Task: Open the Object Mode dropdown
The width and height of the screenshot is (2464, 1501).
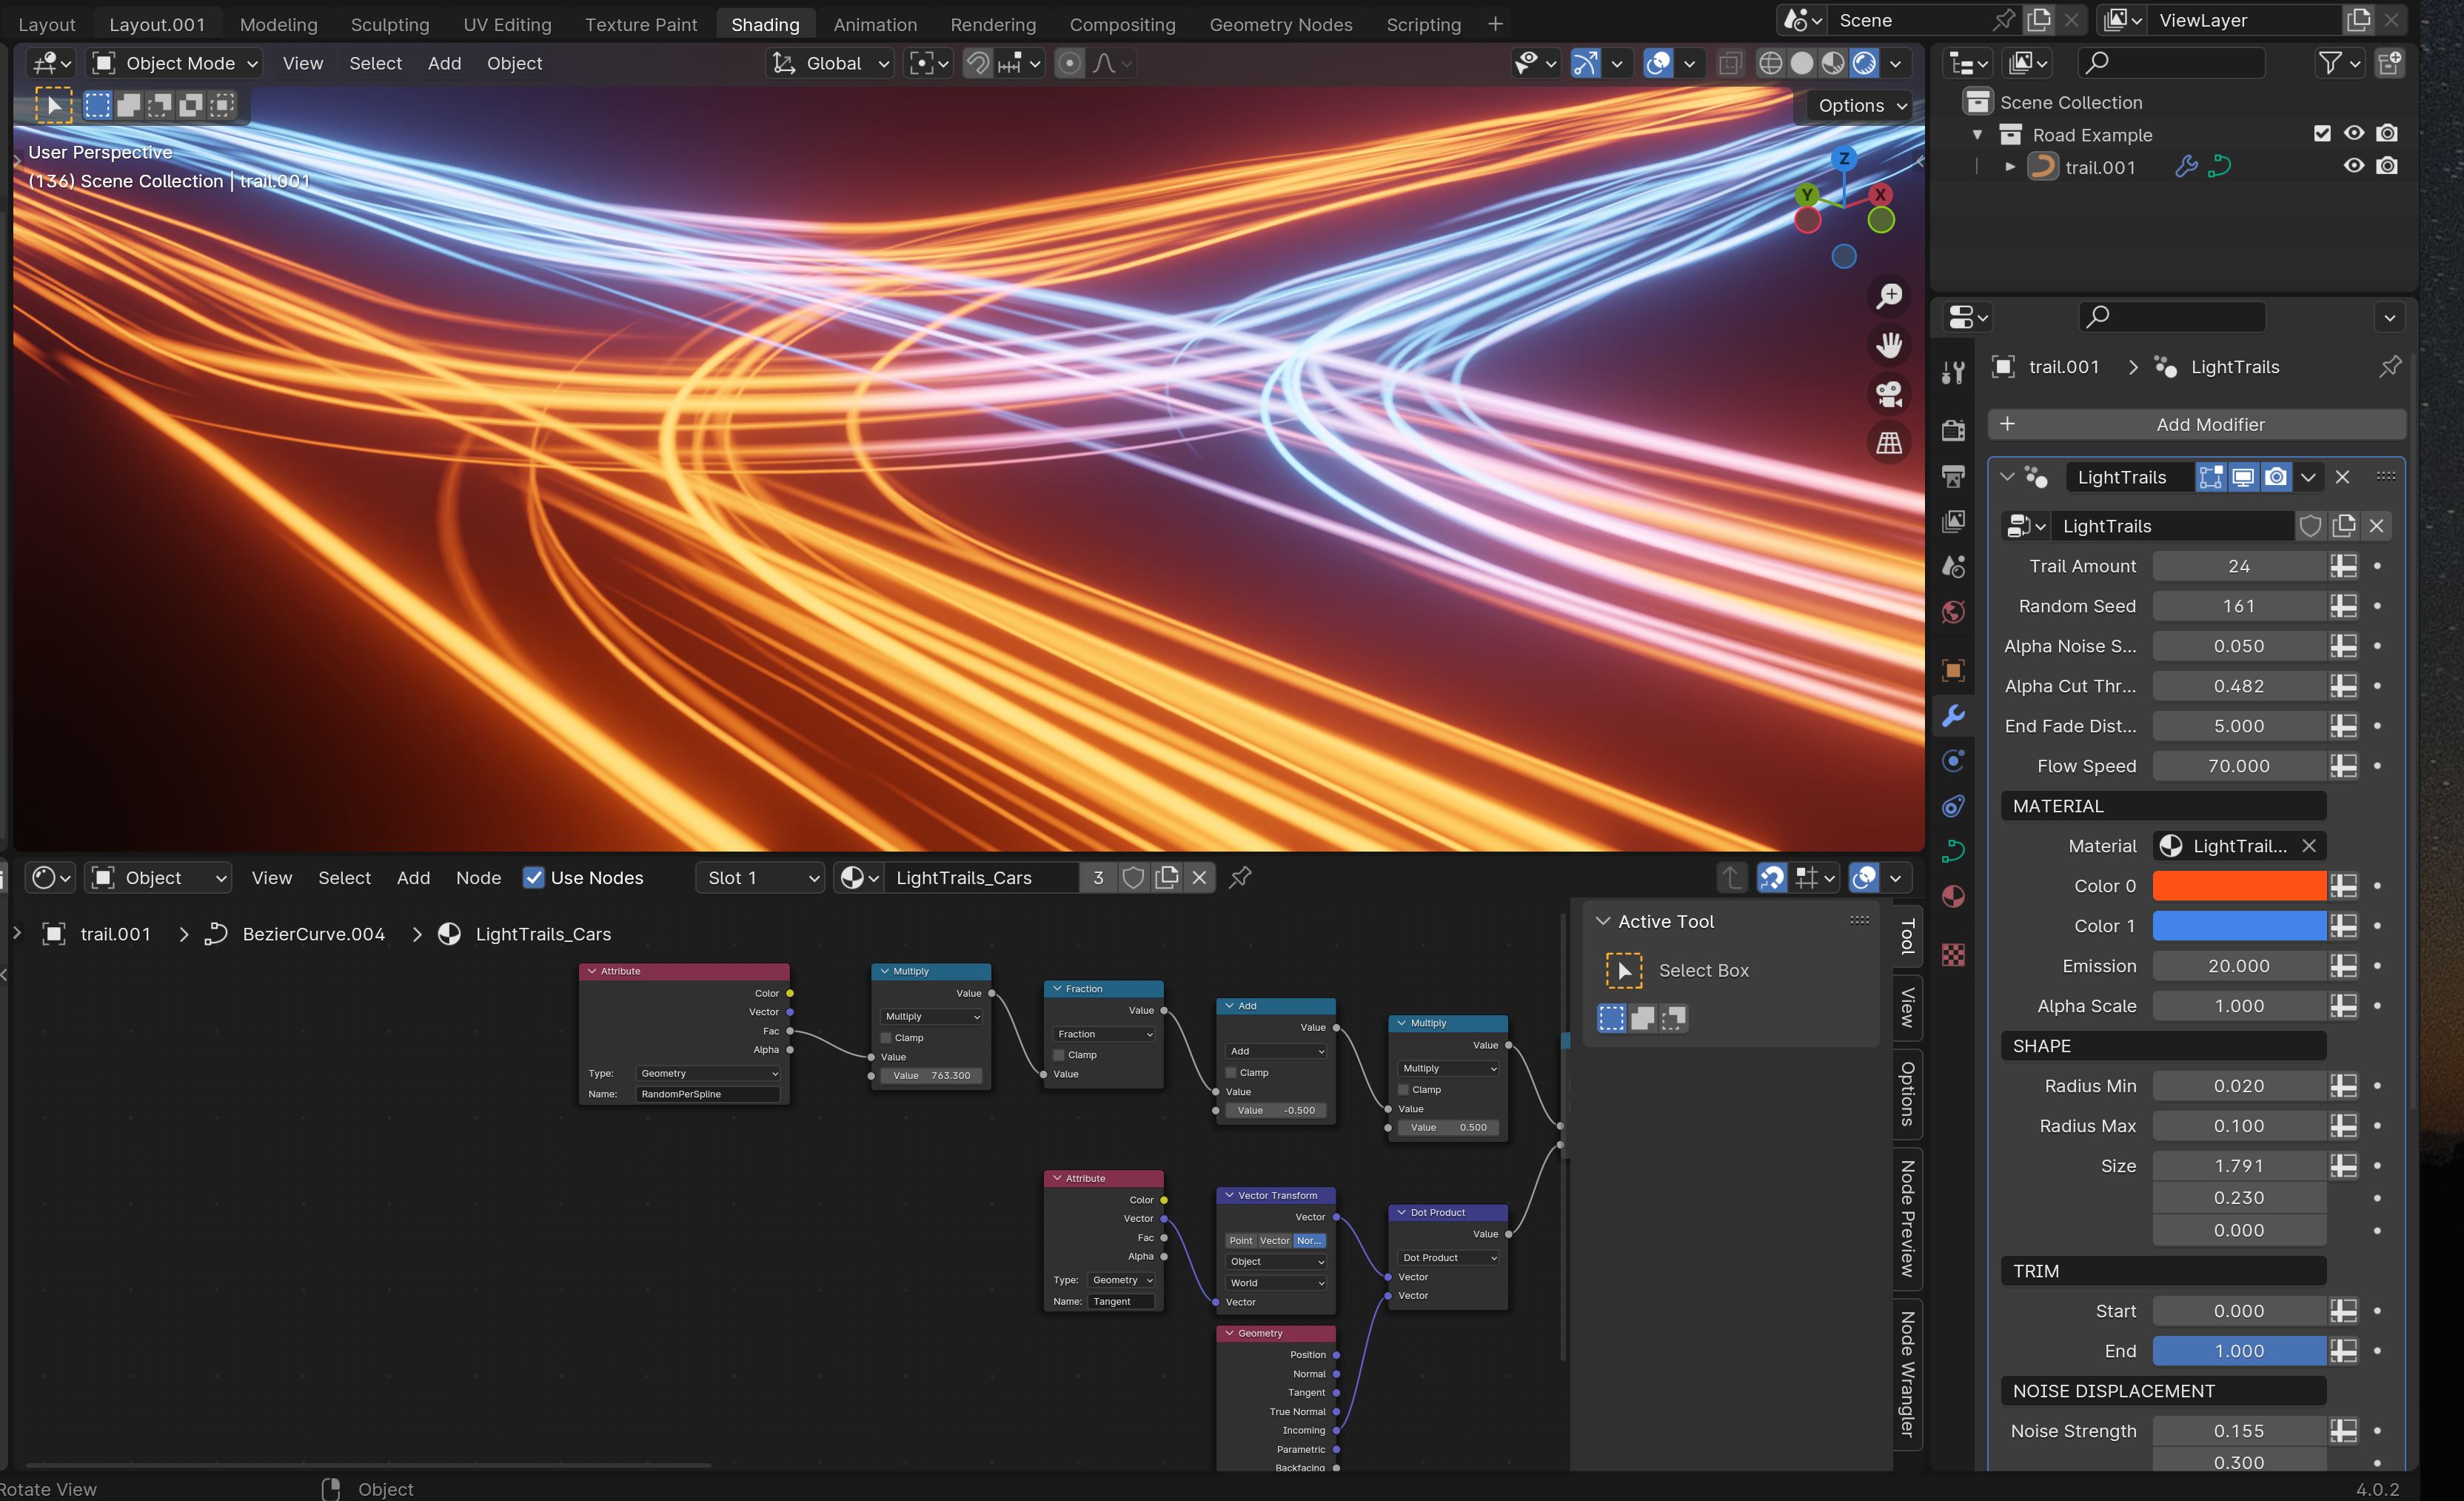Action: [x=176, y=63]
